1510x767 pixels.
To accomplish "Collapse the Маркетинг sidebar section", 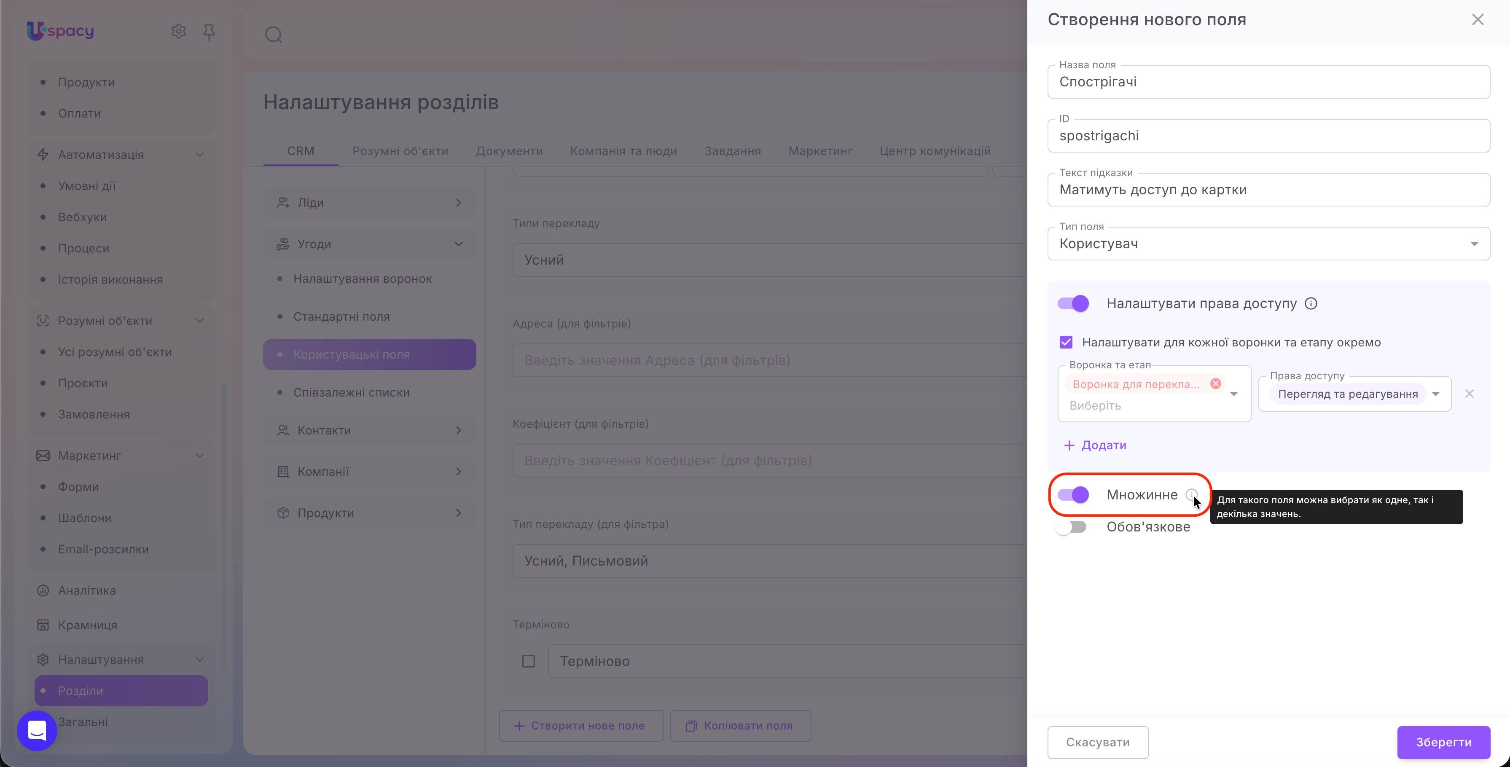I will tap(199, 455).
